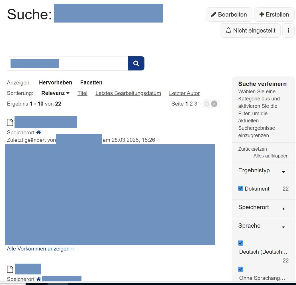Click the home icon next to first Speicherort
The height and width of the screenshot is (285, 296).
(38, 133)
